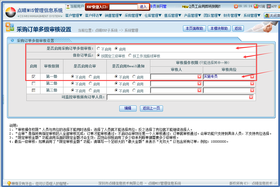Open the 系统管理 menu

252,15
